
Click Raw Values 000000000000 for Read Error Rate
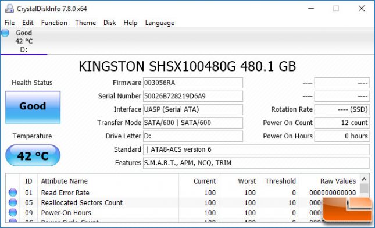[333, 193]
